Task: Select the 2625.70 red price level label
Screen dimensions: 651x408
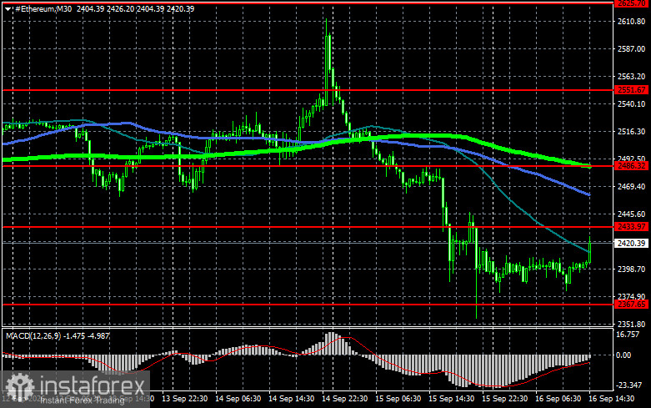Action: [x=631, y=3]
